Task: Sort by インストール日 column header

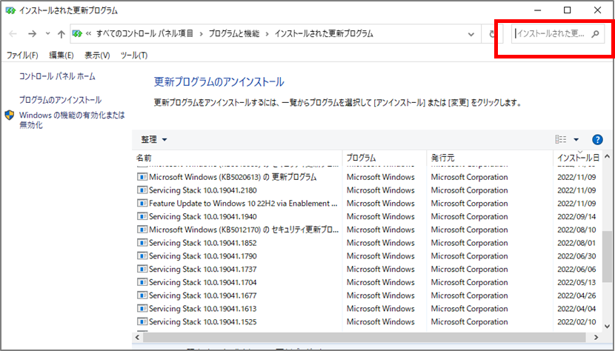Action: click(x=576, y=158)
